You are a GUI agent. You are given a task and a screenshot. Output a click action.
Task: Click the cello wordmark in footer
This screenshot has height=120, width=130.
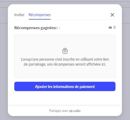coord(77,111)
